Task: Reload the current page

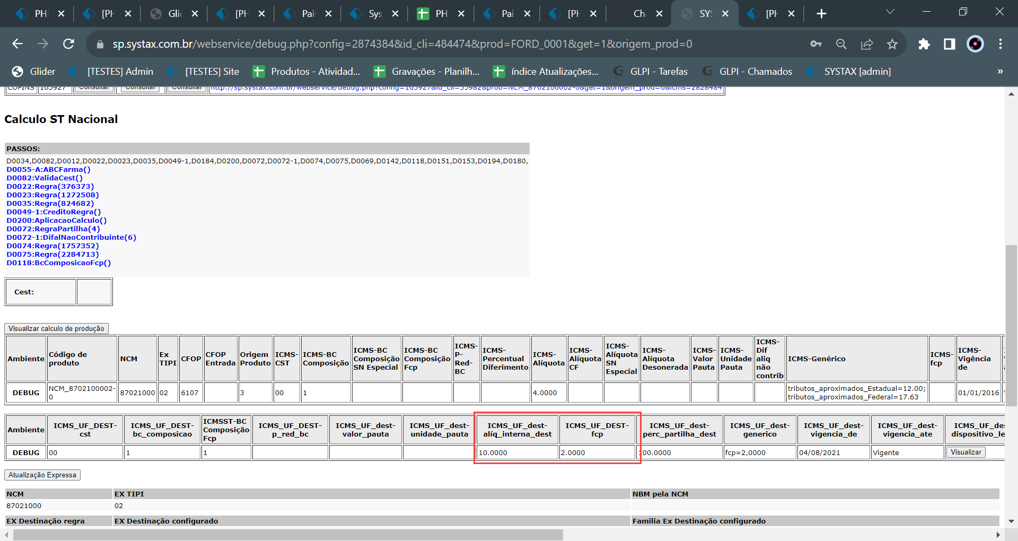Action: (x=68, y=44)
